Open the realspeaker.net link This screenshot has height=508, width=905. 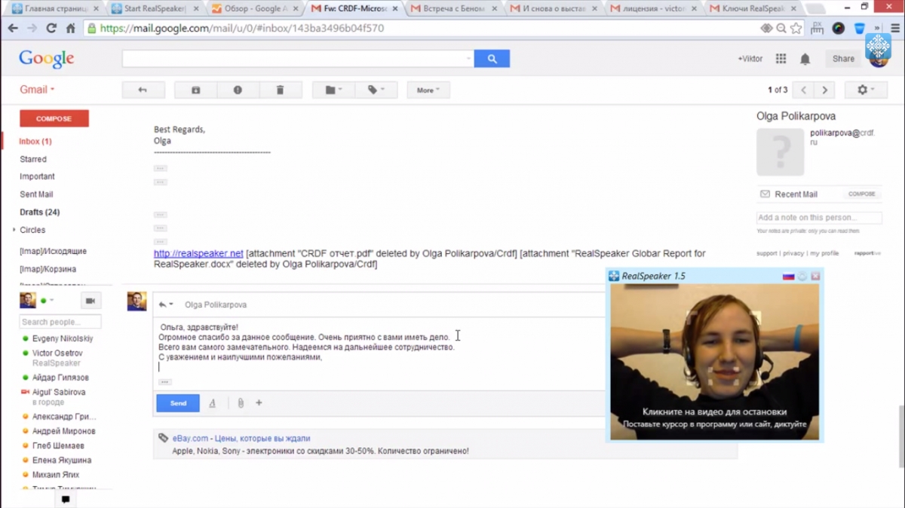[198, 254]
